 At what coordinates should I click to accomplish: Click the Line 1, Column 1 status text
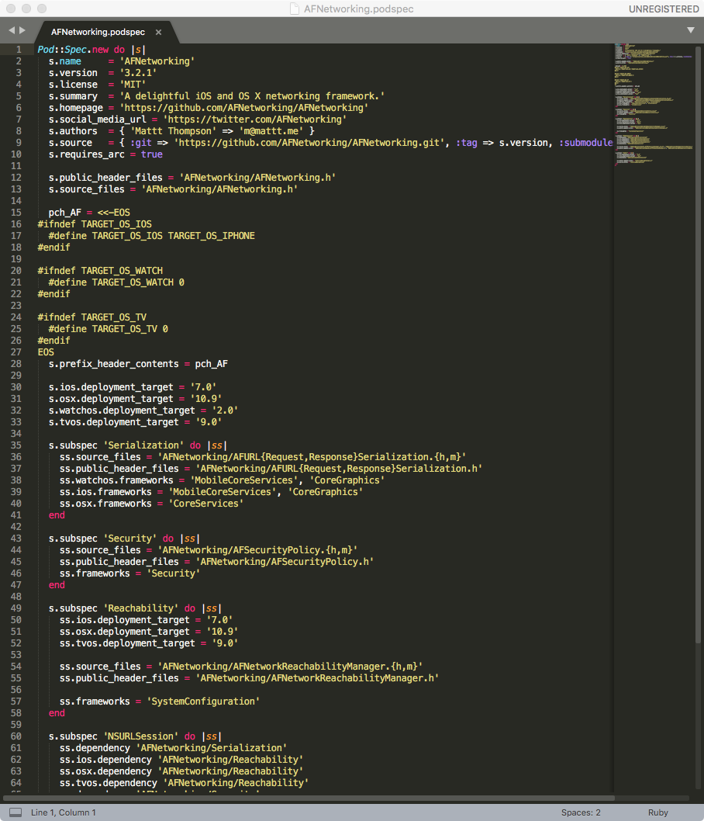[64, 812]
